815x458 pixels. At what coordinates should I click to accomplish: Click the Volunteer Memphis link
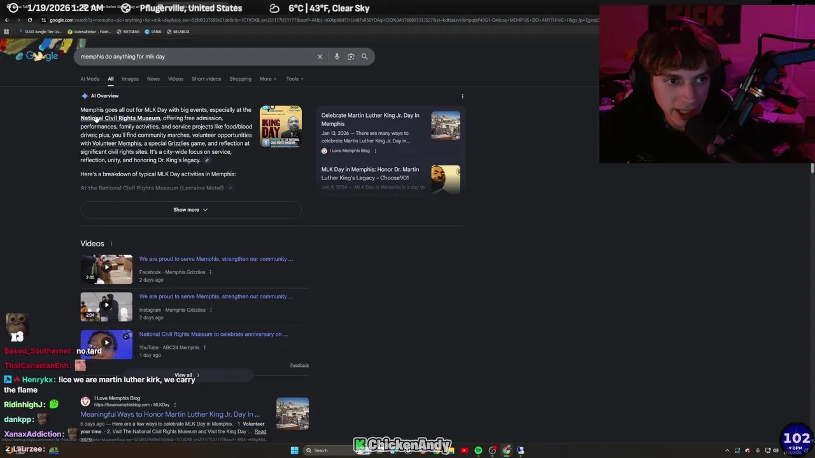(117, 144)
